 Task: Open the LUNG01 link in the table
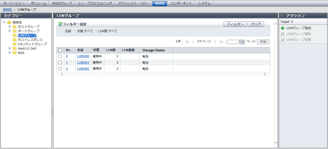(x=83, y=62)
